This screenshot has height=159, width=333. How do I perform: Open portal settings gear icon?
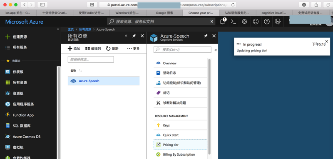244,22
